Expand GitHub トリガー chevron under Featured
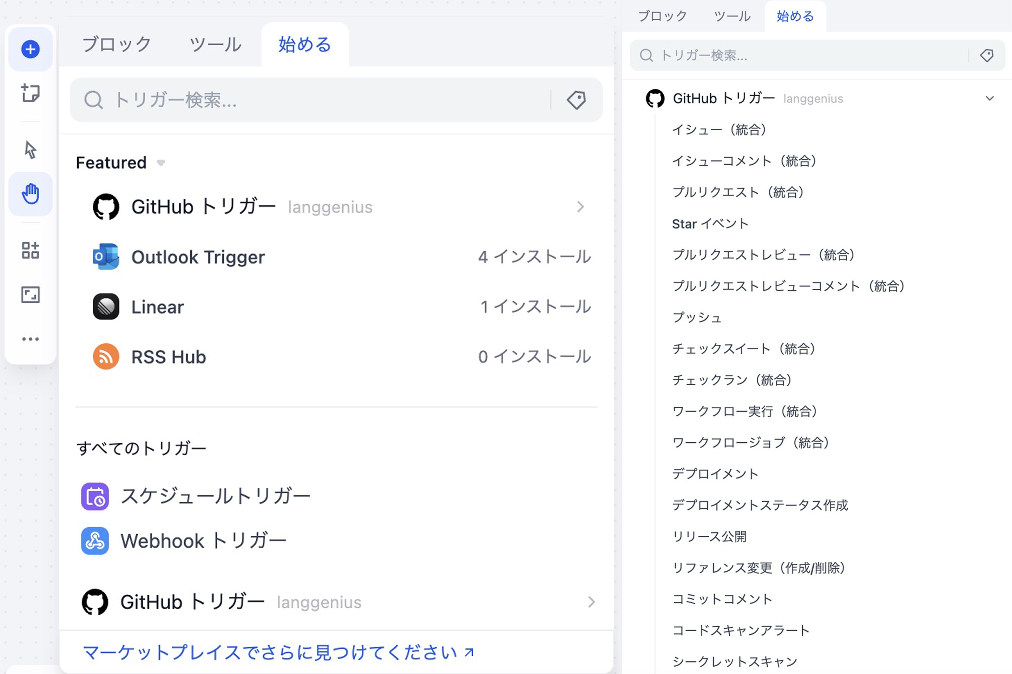1012x674 pixels. pos(580,207)
